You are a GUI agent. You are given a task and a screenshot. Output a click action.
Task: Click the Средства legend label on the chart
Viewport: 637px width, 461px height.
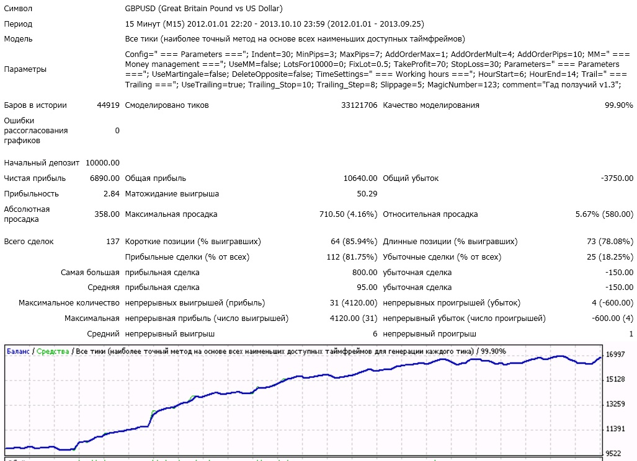click(53, 351)
